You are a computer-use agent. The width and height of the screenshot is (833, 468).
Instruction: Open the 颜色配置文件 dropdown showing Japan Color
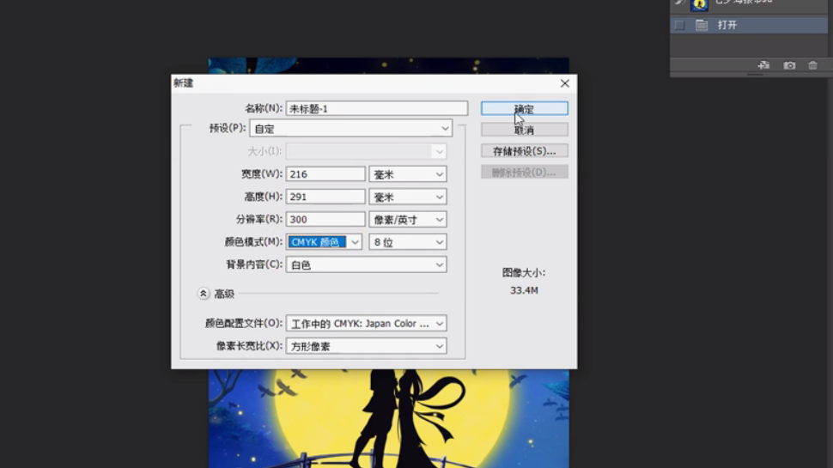366,323
